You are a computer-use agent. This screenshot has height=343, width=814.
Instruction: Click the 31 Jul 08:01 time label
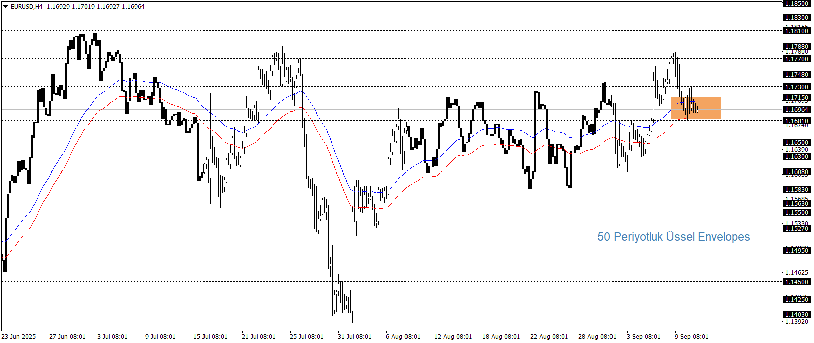(355, 336)
